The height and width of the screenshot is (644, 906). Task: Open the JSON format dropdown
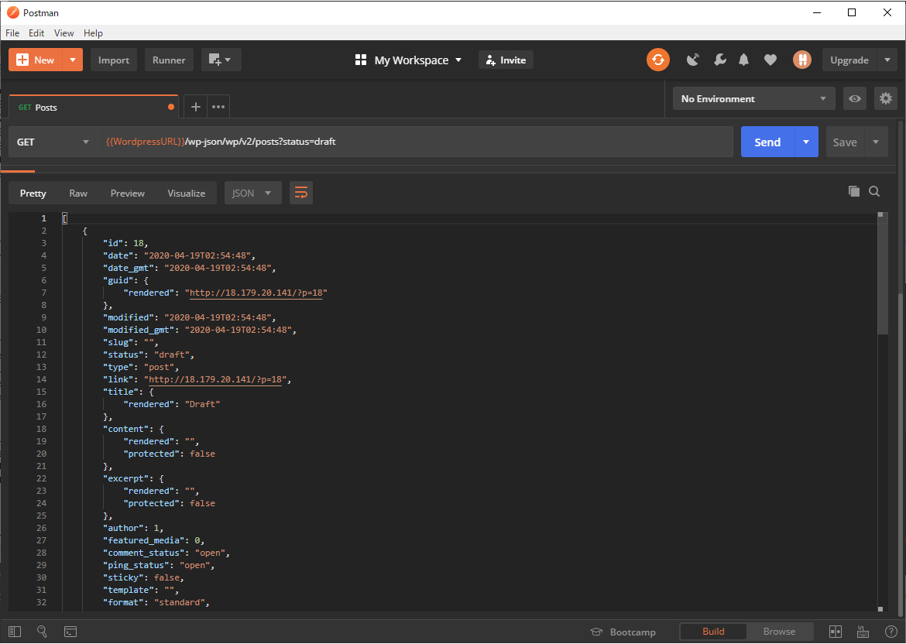coord(252,193)
